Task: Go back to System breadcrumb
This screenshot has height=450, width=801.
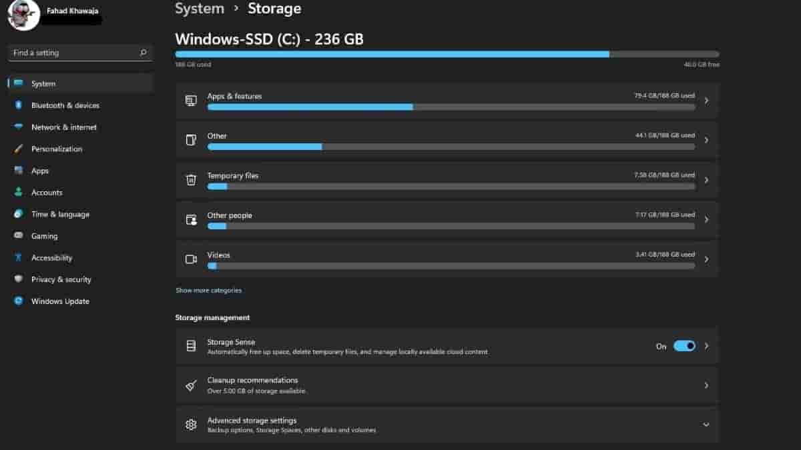Action: point(199,9)
